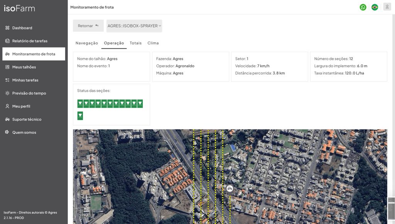Click the twelfth section indicator on second row
Viewport: 395px width, 224px height.
(80, 116)
